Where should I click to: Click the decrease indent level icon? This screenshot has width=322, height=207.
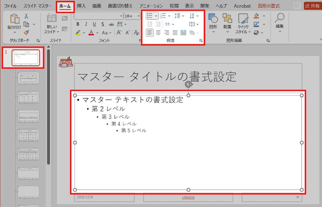(150, 24)
